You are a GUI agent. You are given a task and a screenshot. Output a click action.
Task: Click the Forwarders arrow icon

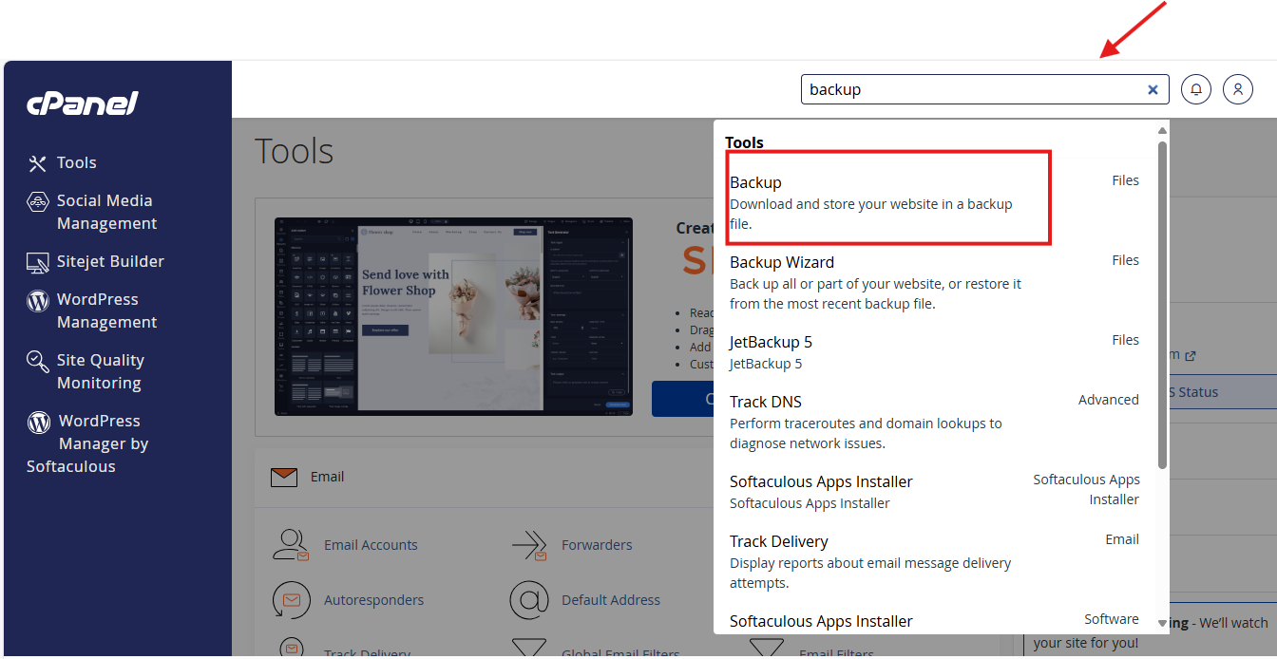pos(529,544)
